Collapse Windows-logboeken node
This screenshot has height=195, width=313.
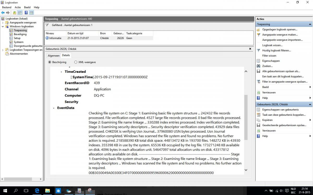[3, 26]
